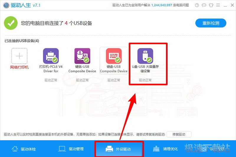Click 驱动正常 status under 键鼠-USB
236x157 pixels.
coord(82,80)
